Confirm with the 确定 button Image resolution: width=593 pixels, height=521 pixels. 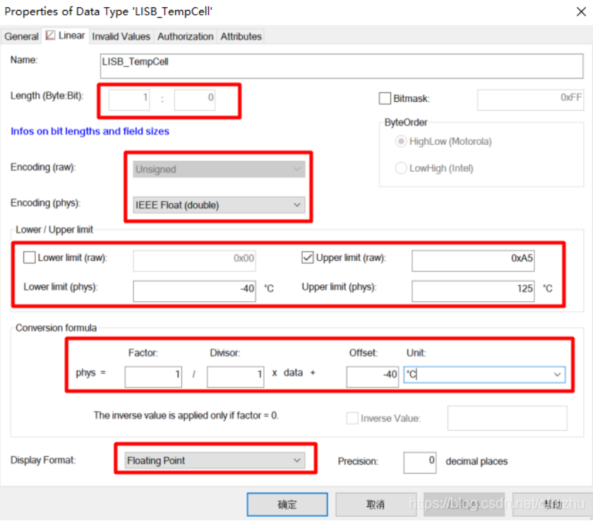pyautogui.click(x=287, y=504)
